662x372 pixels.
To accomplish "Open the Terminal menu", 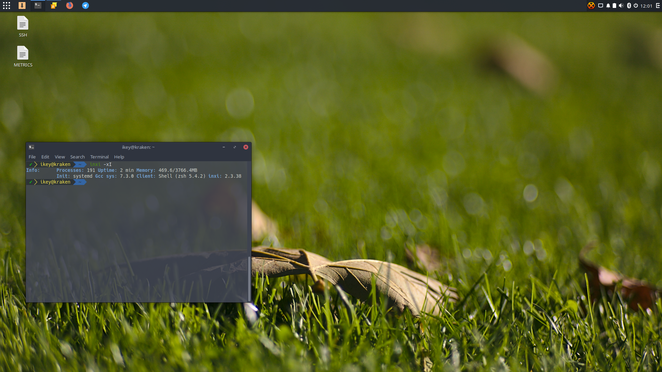I will point(99,157).
